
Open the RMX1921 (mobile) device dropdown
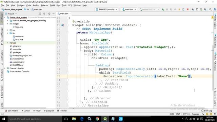point(107,9)
